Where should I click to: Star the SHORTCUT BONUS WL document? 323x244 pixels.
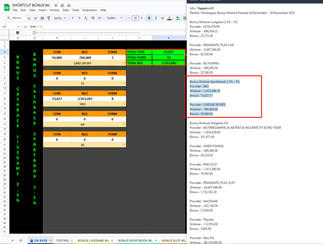point(56,5)
